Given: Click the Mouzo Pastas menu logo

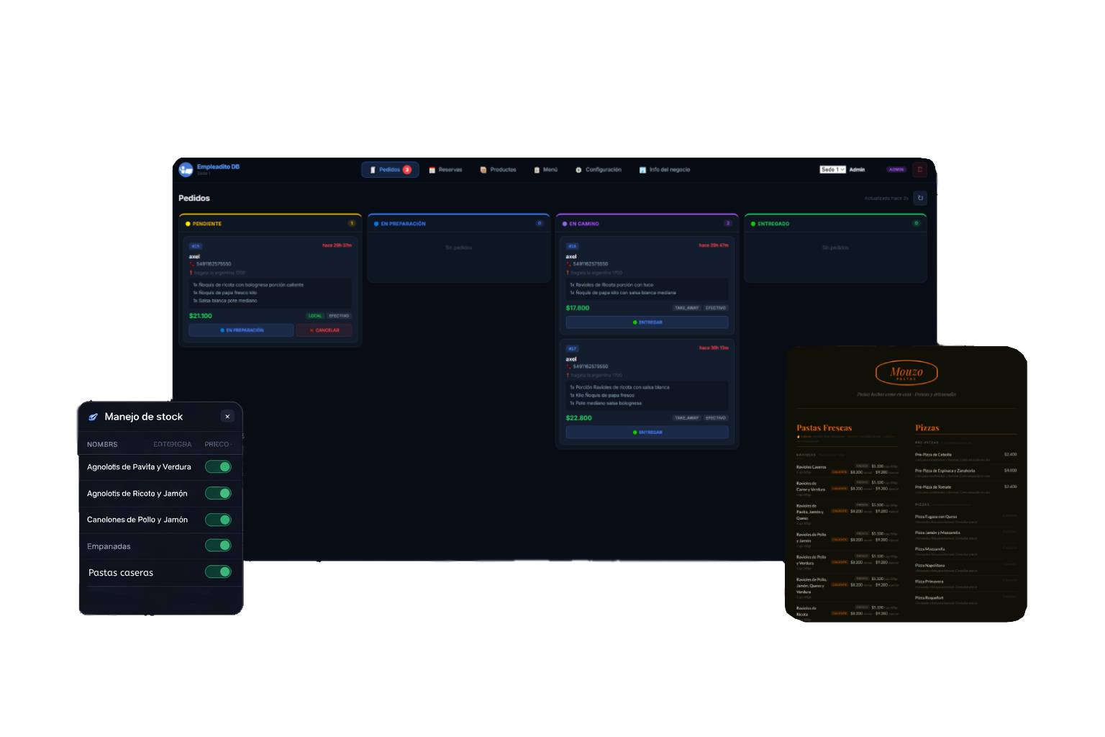Looking at the screenshot, I should (906, 373).
